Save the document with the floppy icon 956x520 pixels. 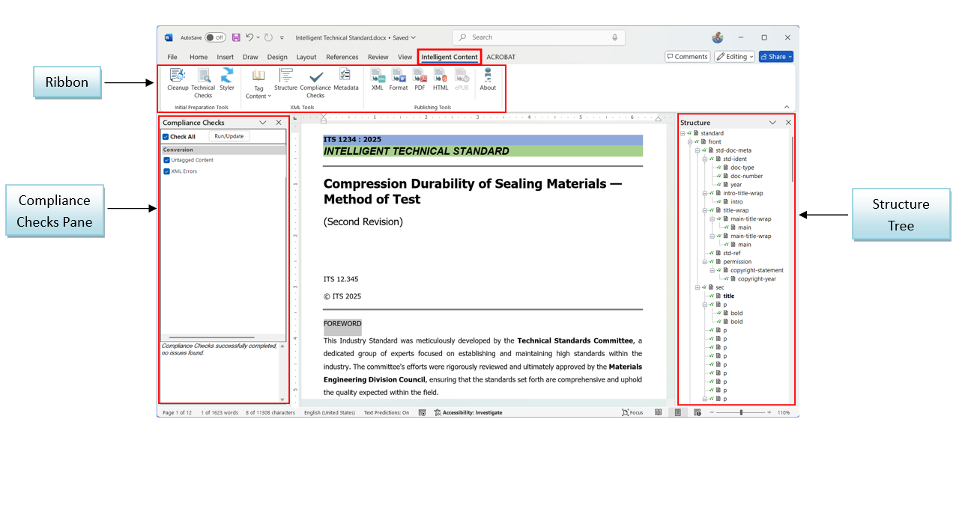236,37
